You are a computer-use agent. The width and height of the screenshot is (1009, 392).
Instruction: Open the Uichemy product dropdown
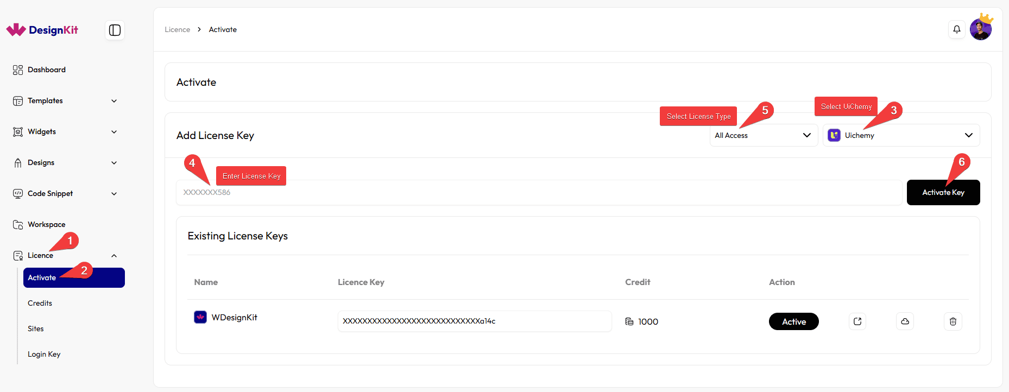click(x=901, y=135)
